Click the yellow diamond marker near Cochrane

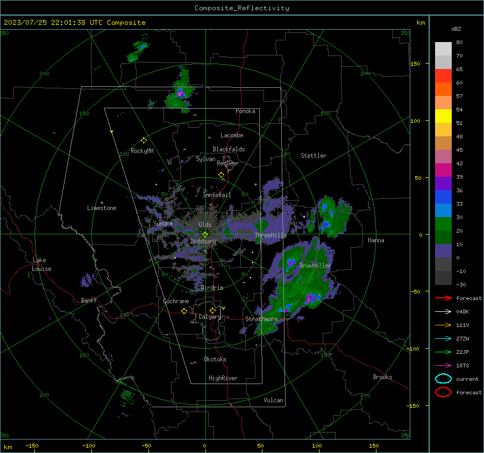(x=184, y=311)
